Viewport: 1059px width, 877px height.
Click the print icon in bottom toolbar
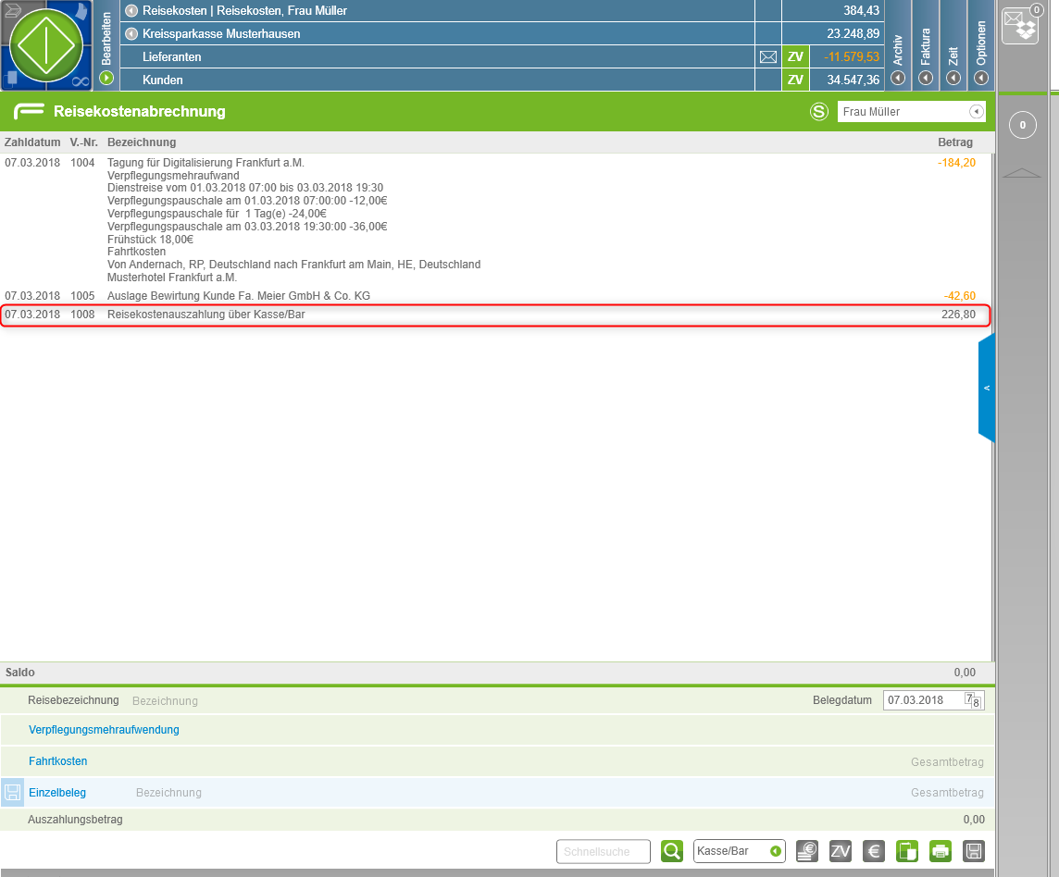(x=941, y=851)
